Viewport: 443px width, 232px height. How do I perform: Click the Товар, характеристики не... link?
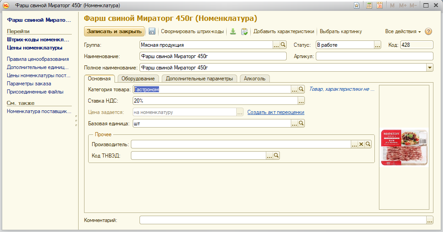coord(342,89)
